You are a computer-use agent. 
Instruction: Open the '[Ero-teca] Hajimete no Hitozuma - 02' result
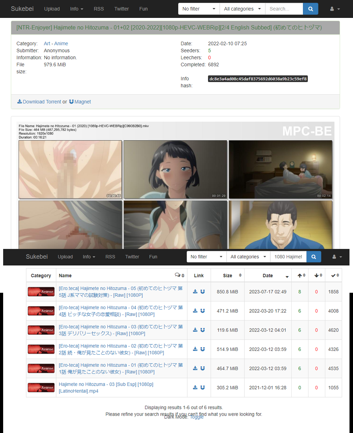point(121,349)
